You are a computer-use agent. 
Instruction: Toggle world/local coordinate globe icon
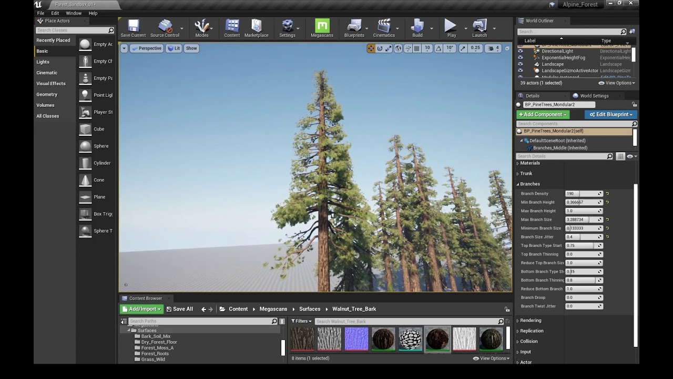[398, 48]
